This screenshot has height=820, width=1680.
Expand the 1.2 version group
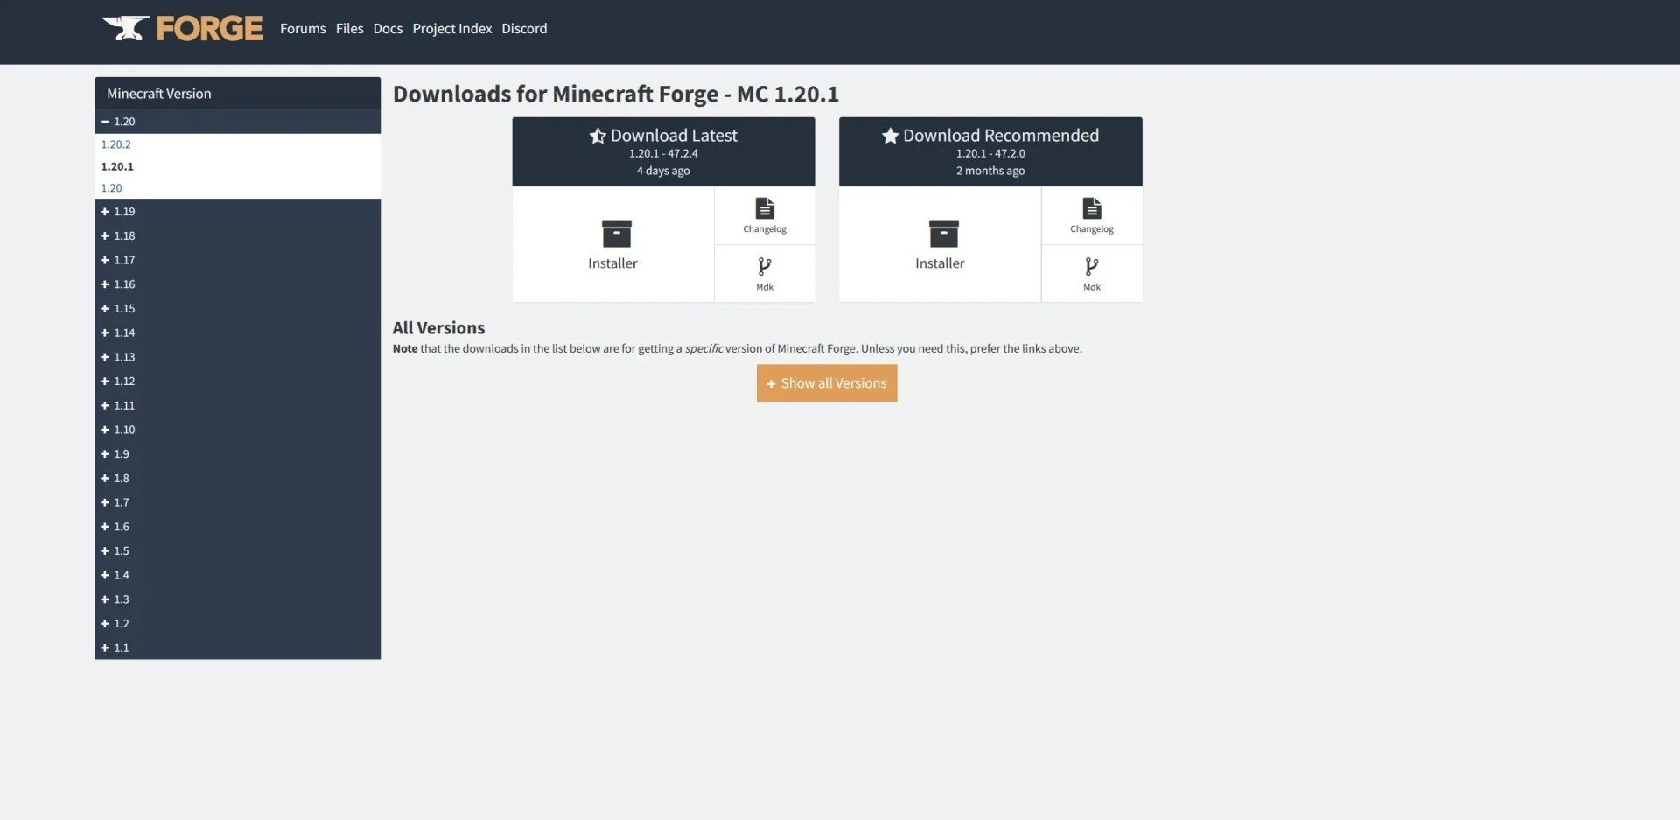237,624
